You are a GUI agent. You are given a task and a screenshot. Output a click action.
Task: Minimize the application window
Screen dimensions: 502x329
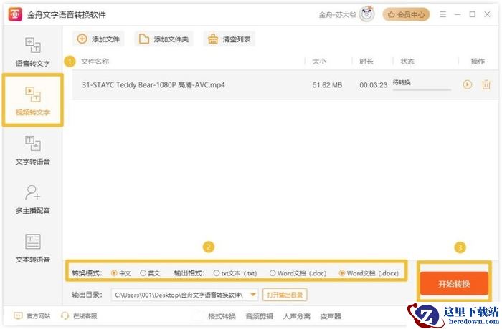click(458, 14)
